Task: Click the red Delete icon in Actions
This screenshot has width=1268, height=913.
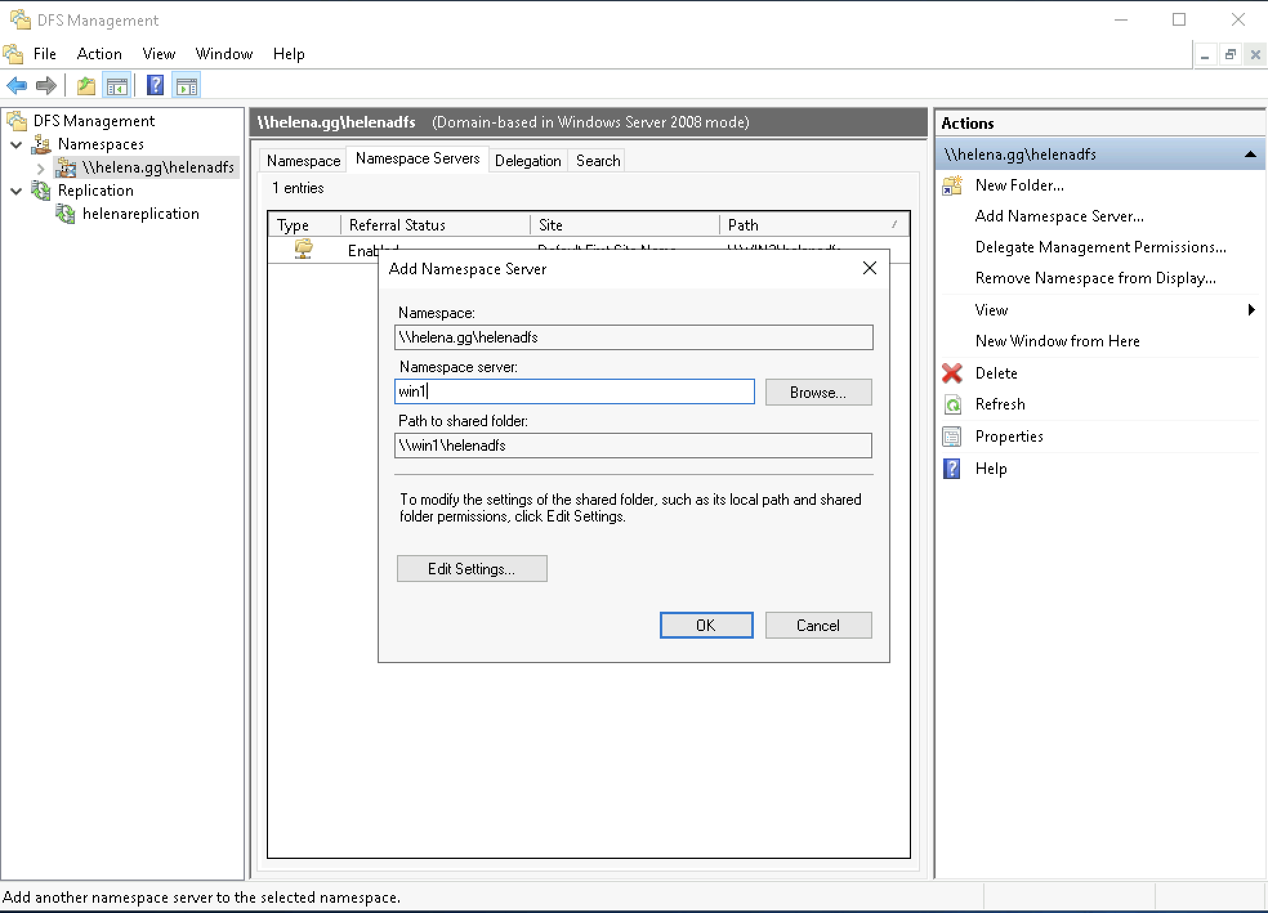Action: 952,373
